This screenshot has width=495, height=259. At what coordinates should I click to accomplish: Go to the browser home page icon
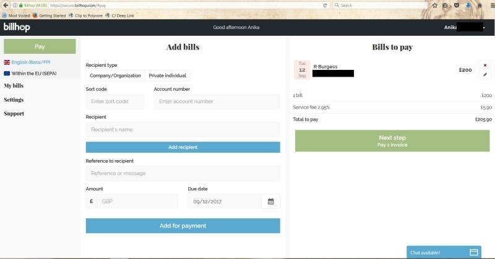click(x=478, y=5)
